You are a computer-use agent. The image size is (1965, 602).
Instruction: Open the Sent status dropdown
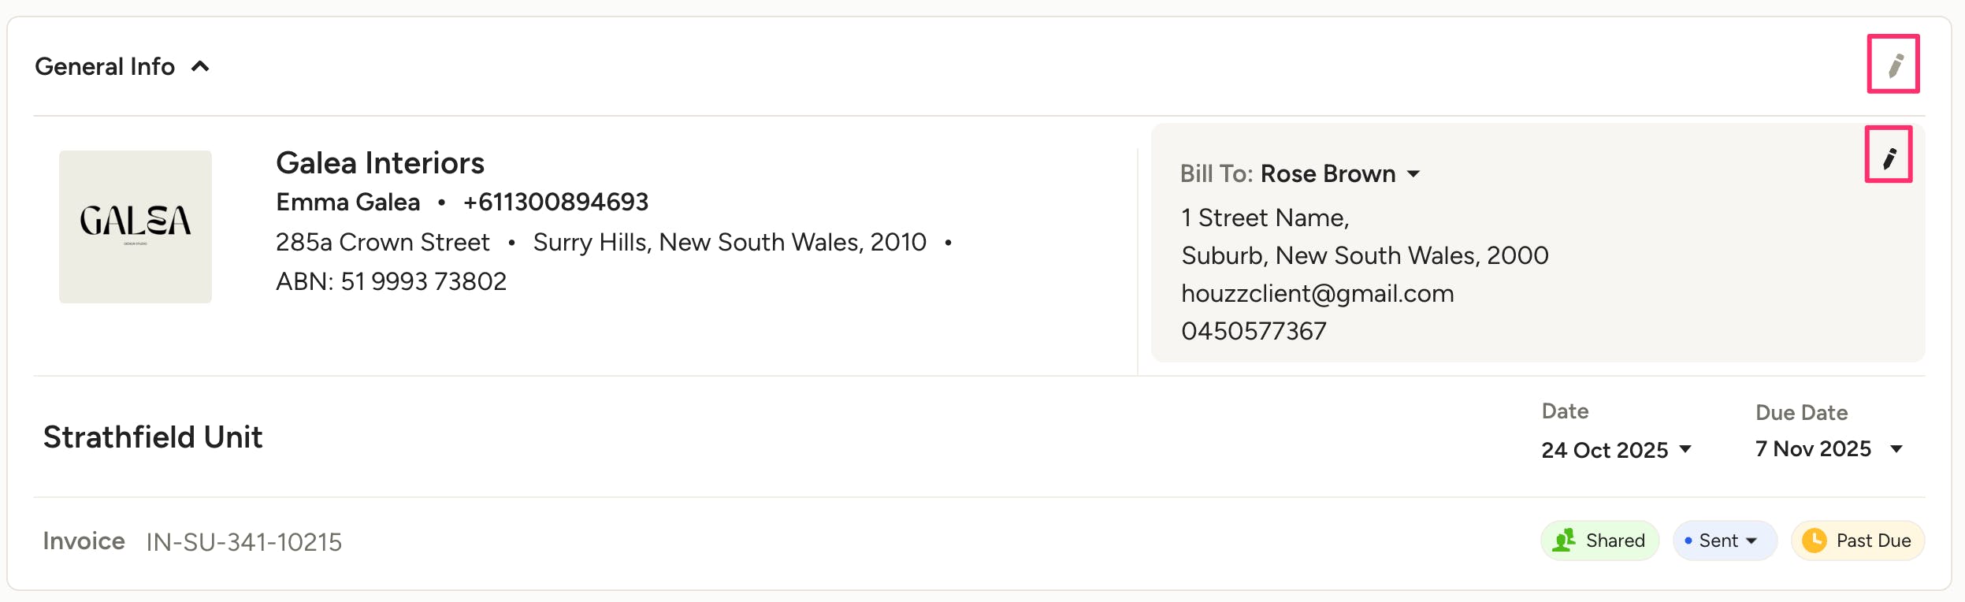click(x=1725, y=541)
